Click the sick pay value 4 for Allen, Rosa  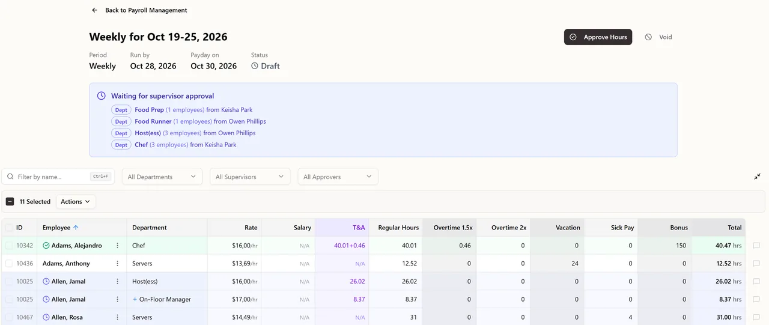point(631,317)
